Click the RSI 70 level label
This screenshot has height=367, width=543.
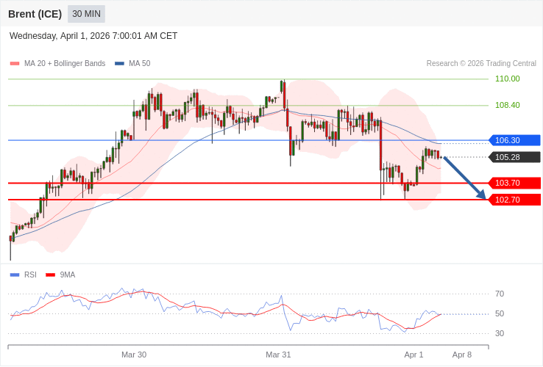(500, 294)
